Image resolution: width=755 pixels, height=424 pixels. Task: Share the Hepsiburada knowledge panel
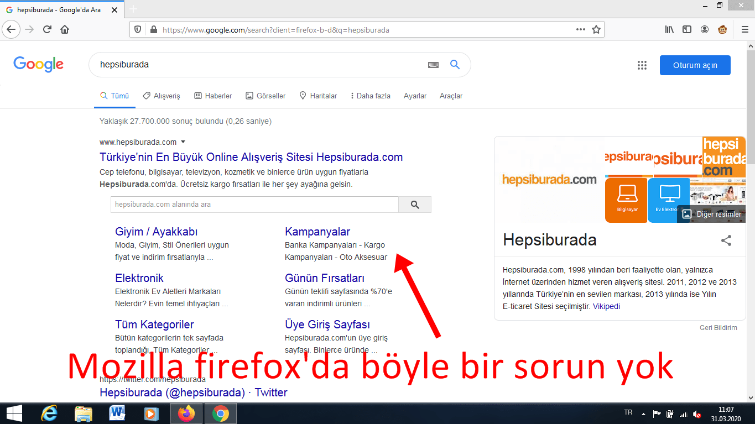[x=726, y=240]
